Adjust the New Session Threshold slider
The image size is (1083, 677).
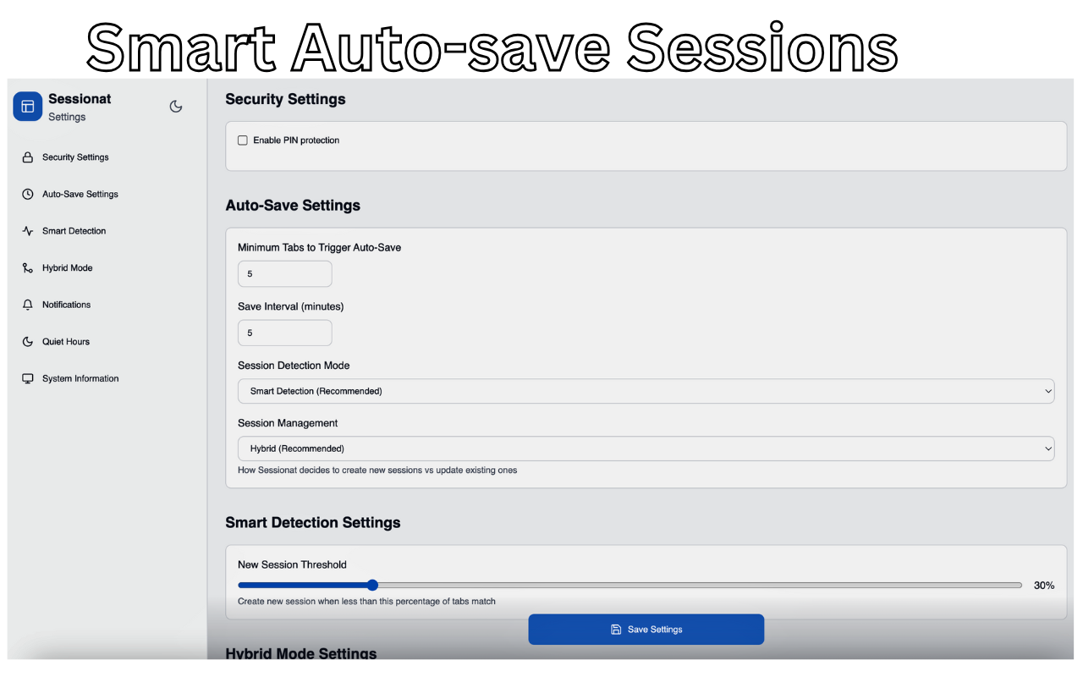click(372, 585)
